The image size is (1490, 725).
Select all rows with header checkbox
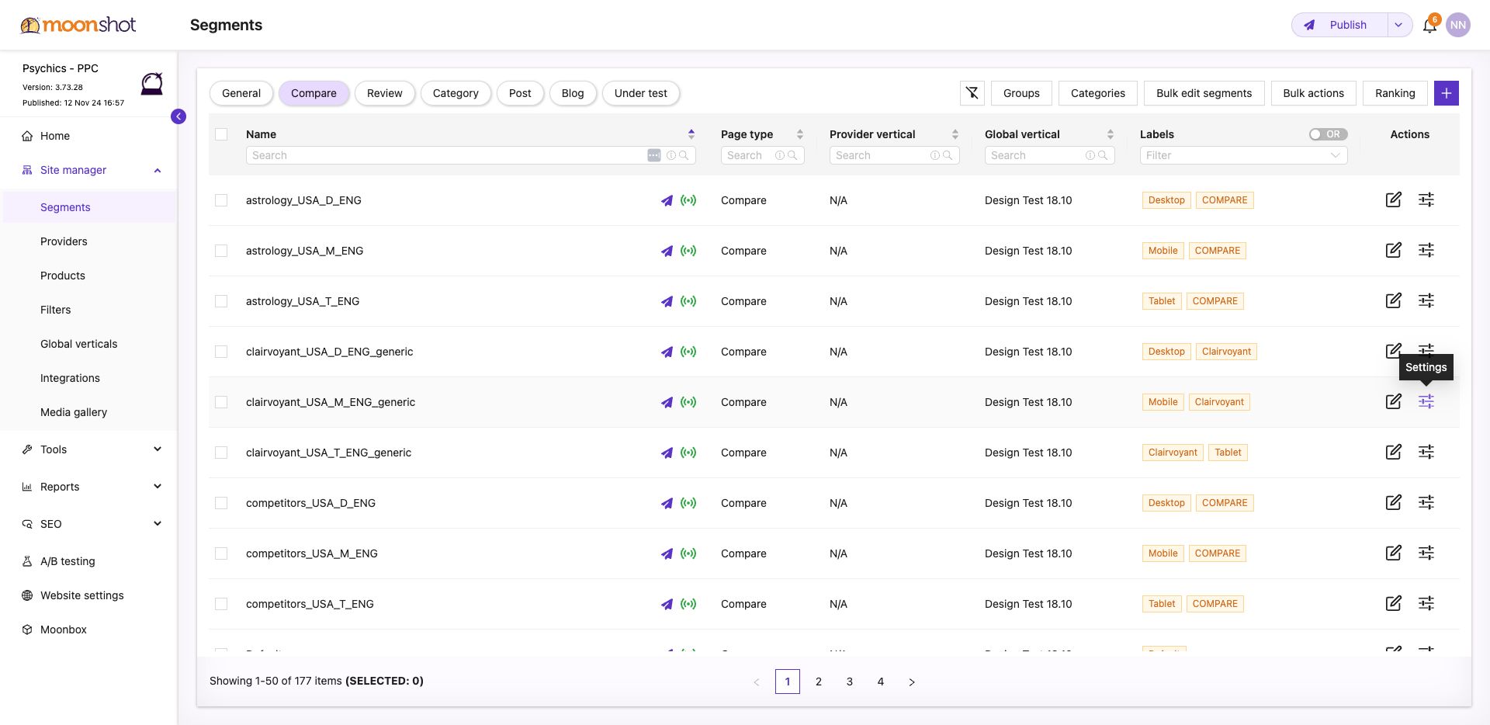221,134
